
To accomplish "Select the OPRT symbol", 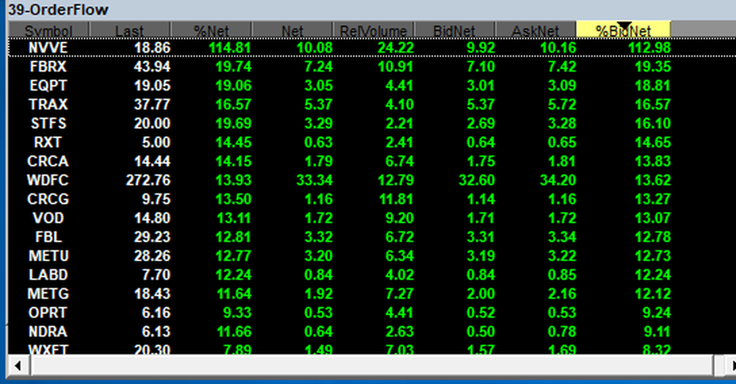I will pos(48,313).
